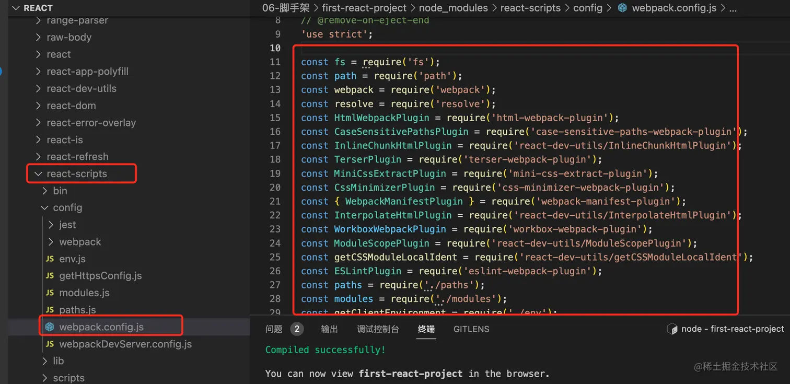This screenshot has height=384, width=790.
Task: Click the JS icon beside env.js
Action: 50,259
